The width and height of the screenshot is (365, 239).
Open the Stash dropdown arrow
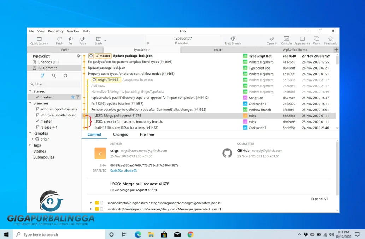pyautogui.click(x=105, y=41)
